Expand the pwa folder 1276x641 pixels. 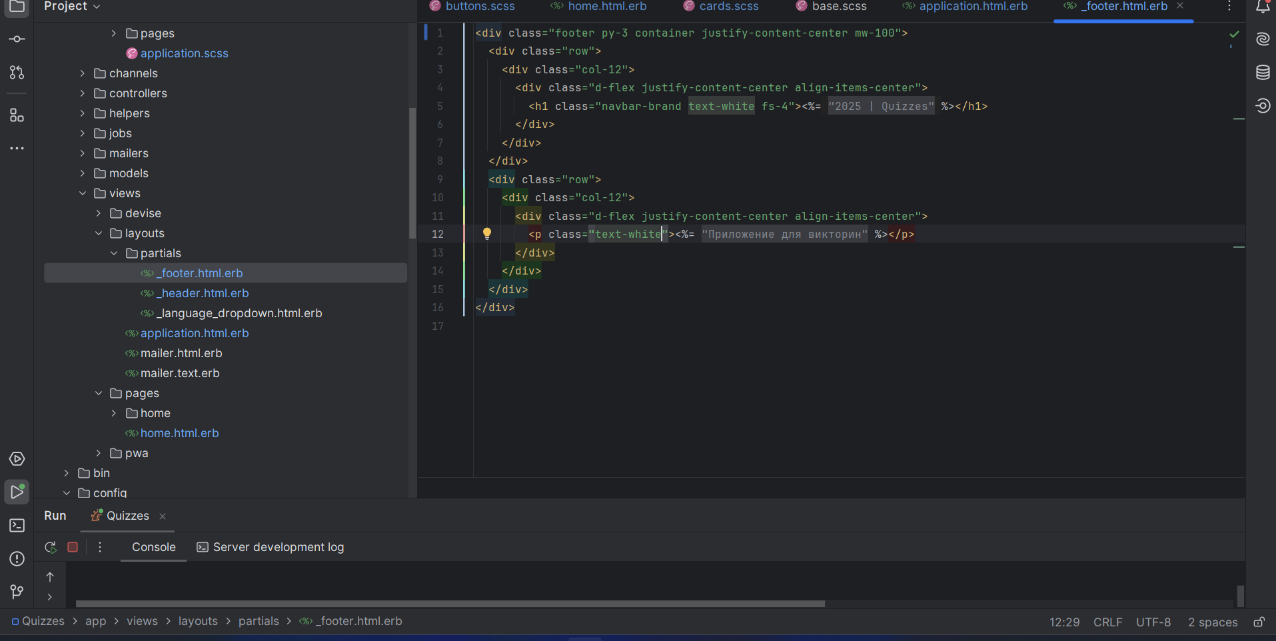tap(99, 453)
